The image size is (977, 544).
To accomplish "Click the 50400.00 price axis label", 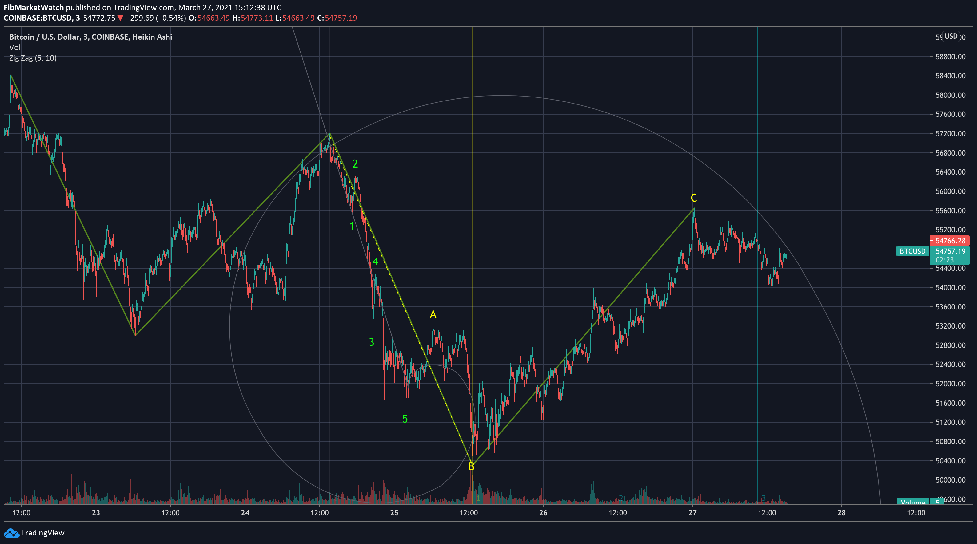I will [951, 461].
